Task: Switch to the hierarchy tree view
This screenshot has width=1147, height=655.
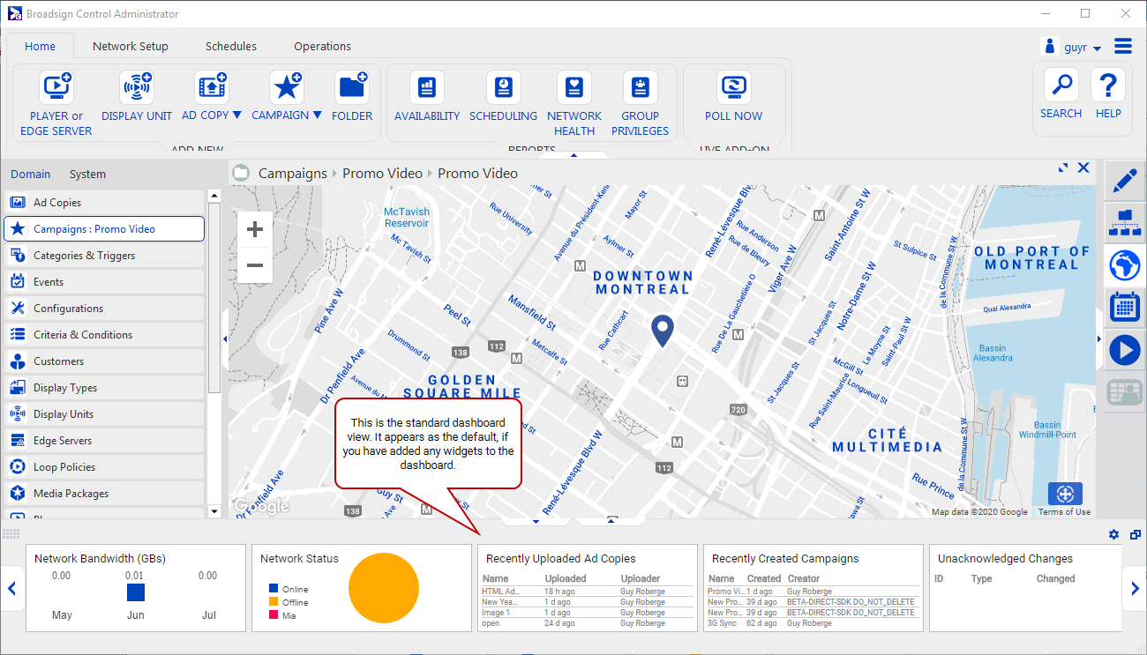Action: point(1124,222)
